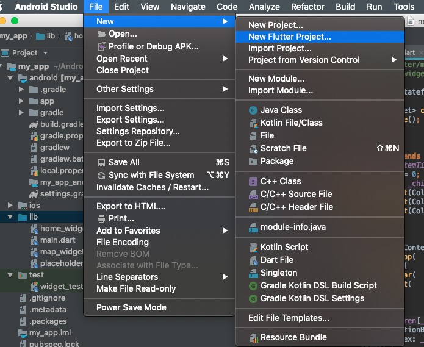424x347 pixels.
Task: Click the Save All disk icon
Action: tap(101, 163)
